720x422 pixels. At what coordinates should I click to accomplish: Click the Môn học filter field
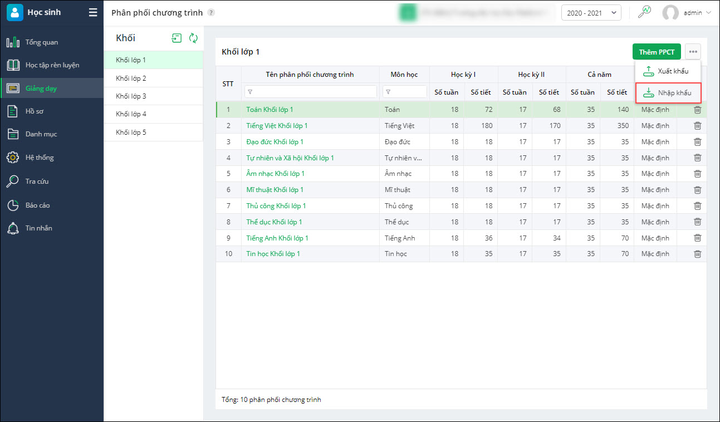(x=405, y=92)
